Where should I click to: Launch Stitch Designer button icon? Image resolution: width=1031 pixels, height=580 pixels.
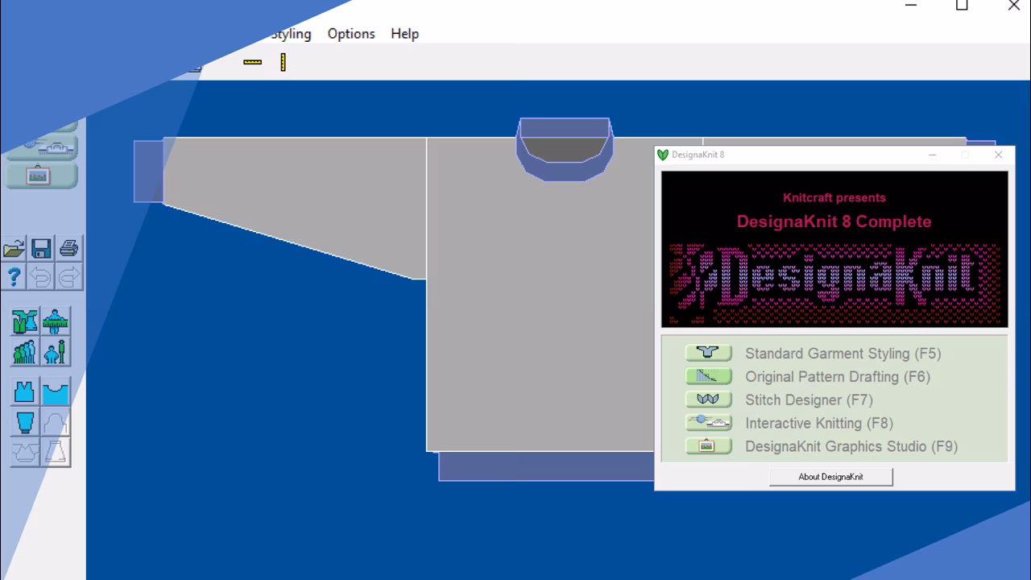click(x=709, y=400)
